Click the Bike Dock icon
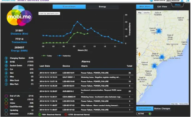 point(6,81)
